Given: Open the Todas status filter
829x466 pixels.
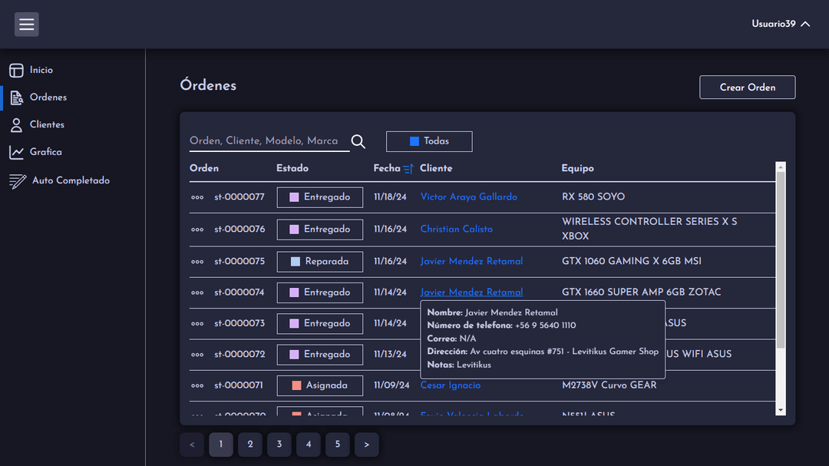Looking at the screenshot, I should point(429,141).
